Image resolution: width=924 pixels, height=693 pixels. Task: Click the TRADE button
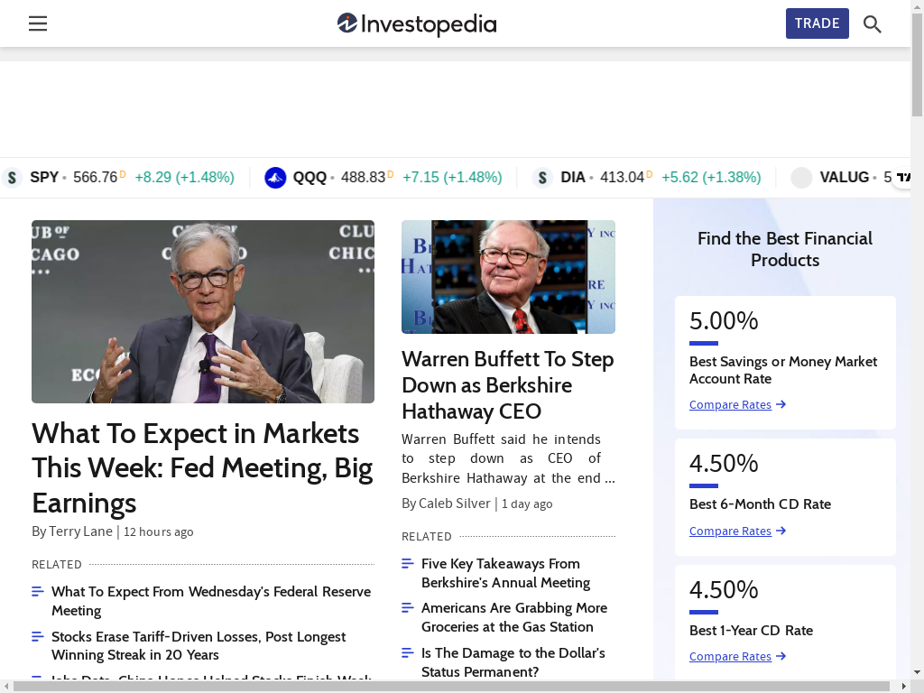click(817, 23)
